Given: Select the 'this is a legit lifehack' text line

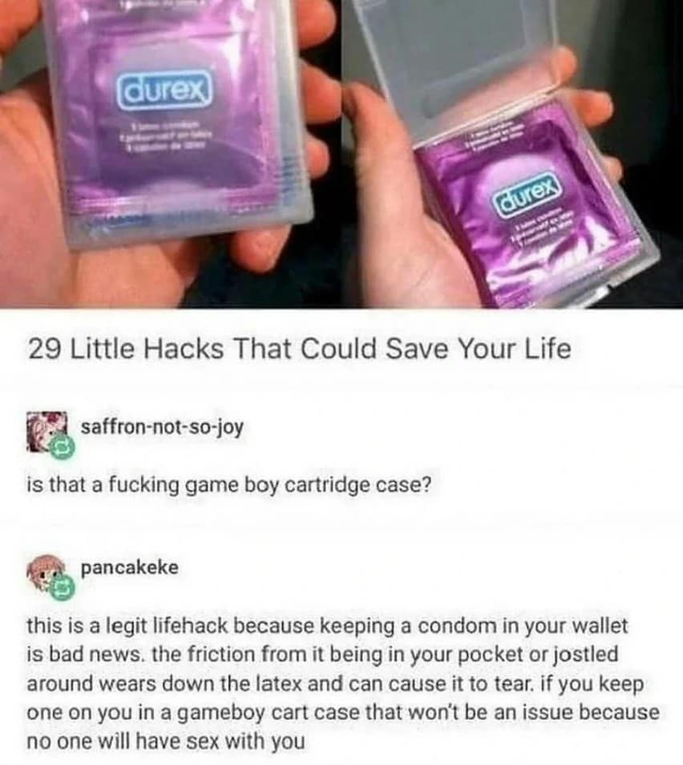Looking at the screenshot, I should (x=127, y=626).
